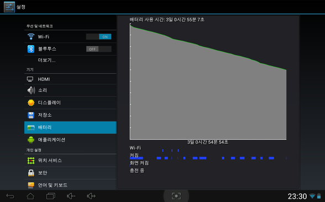The height and width of the screenshot is (202, 325).
Task: Open the 저장소 floppy disk icon
Action: click(31, 115)
